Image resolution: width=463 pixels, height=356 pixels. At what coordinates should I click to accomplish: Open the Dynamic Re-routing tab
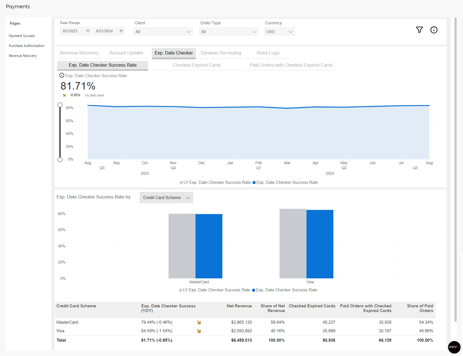point(221,53)
